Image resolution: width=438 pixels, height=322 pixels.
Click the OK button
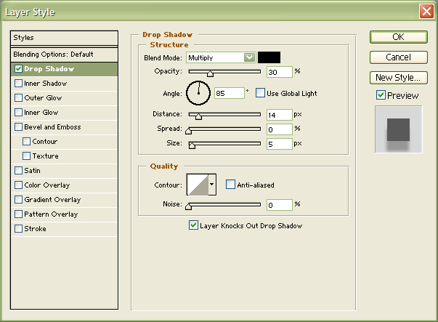[x=398, y=37]
